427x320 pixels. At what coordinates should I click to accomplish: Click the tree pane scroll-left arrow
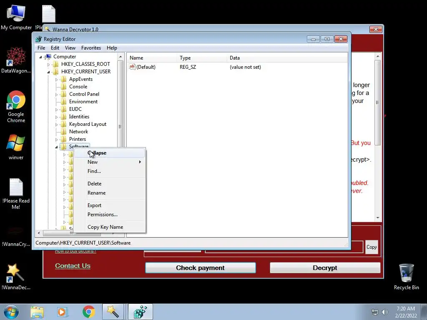39,233
